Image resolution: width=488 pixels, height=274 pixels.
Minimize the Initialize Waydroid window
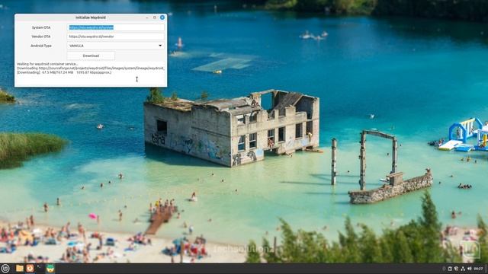point(147,18)
